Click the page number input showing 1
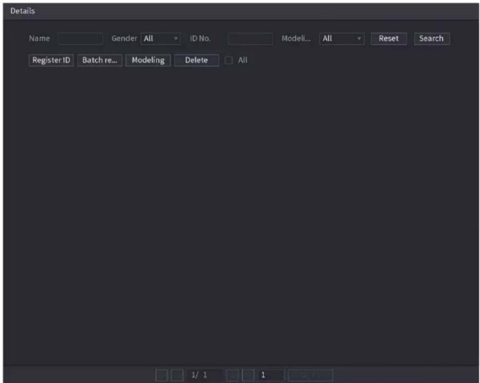This screenshot has height=383, width=480. coord(271,375)
